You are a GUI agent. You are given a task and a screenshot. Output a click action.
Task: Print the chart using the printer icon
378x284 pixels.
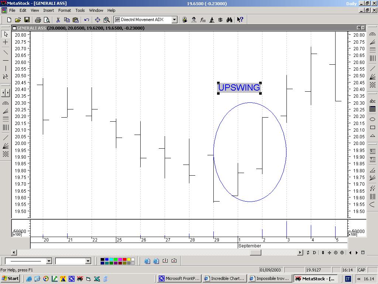[38, 20]
